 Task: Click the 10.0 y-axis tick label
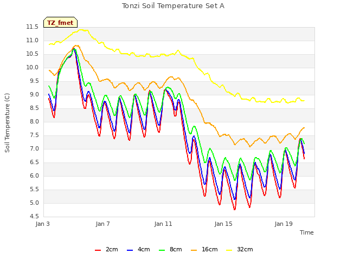click(33, 67)
